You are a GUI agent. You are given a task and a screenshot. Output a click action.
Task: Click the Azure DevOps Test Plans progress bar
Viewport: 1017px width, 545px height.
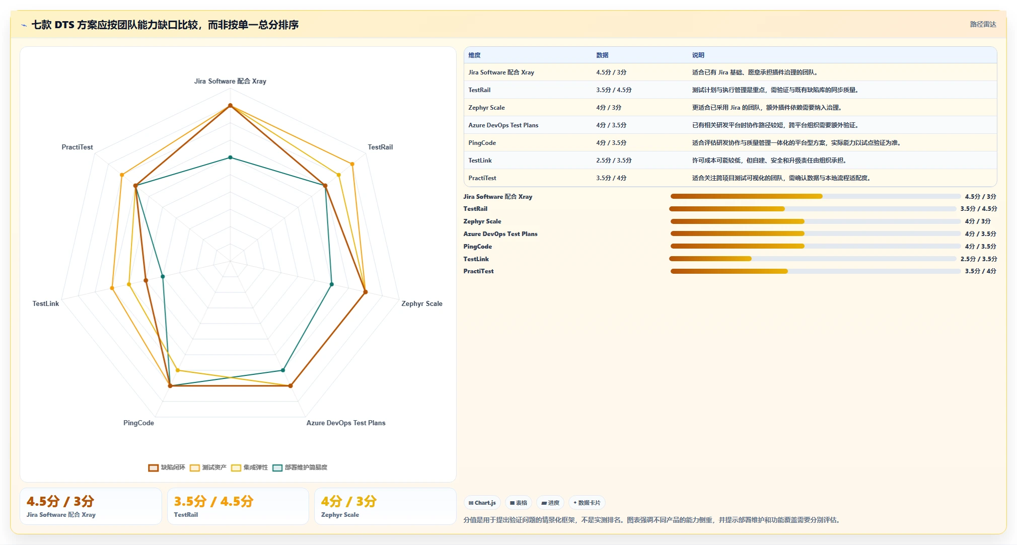[815, 233]
